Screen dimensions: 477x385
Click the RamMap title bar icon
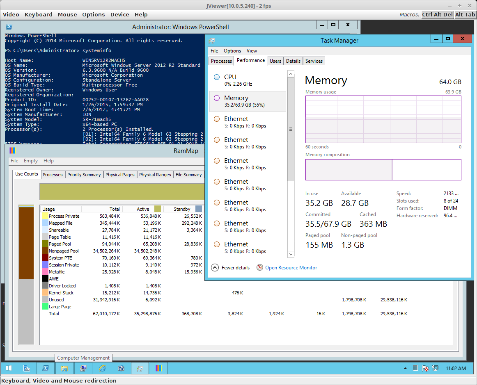pyautogui.click(x=12, y=150)
